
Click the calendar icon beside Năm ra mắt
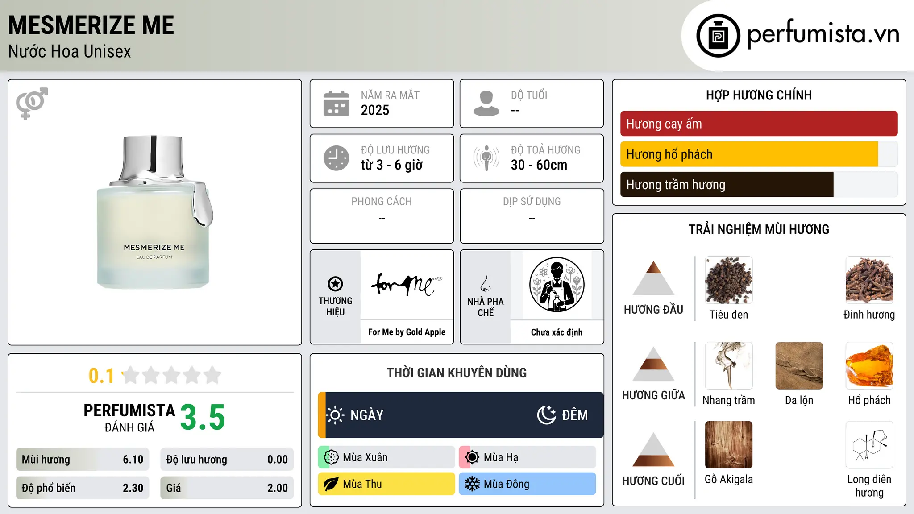tap(336, 104)
